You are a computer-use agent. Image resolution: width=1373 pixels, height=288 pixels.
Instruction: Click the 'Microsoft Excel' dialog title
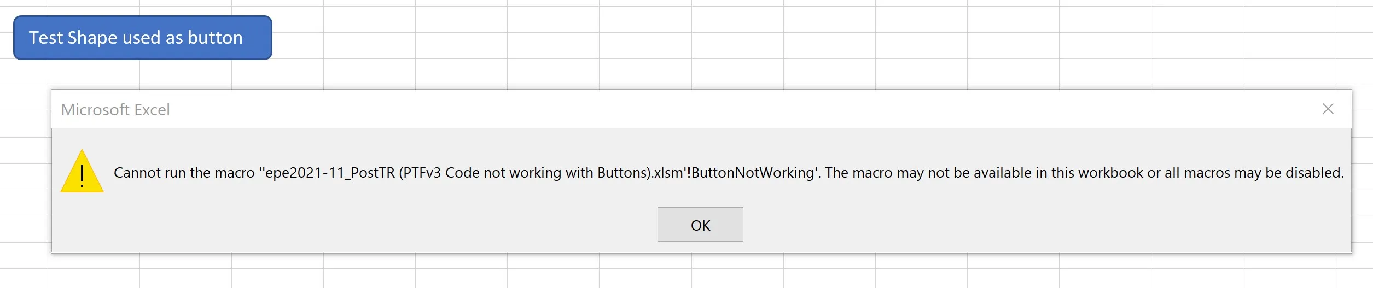pos(115,110)
